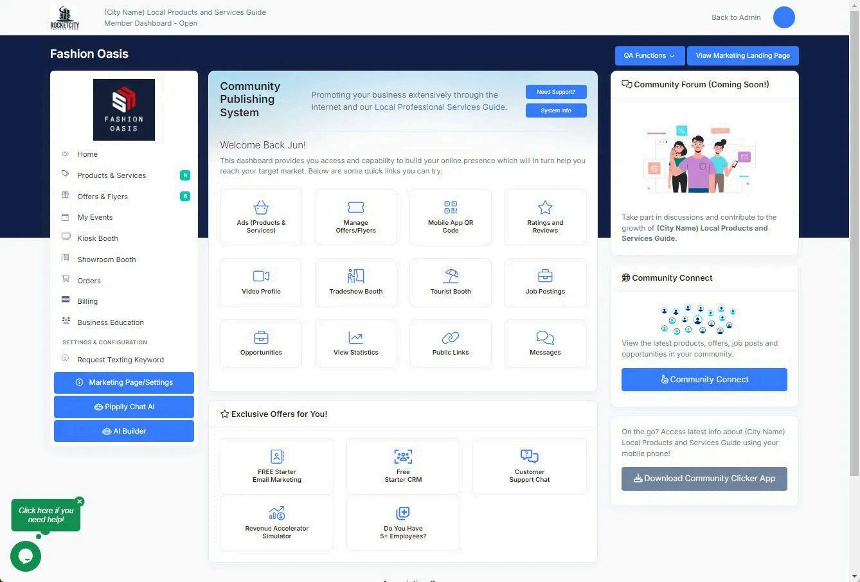Screen dimensions: 860x582
Task: Open the Video Profile camera tile
Action: (x=261, y=282)
